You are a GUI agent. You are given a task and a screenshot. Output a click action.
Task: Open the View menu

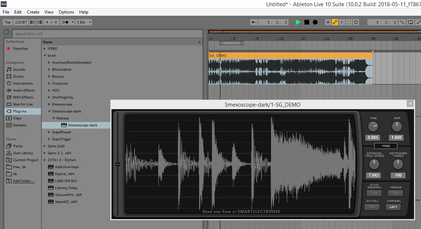pos(49,12)
